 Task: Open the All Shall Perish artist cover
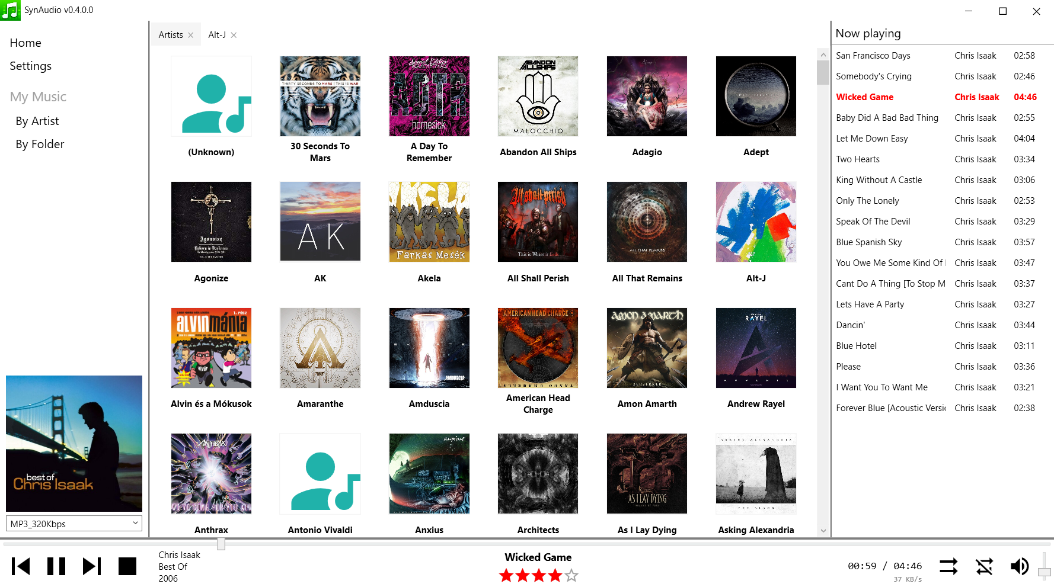click(x=538, y=222)
